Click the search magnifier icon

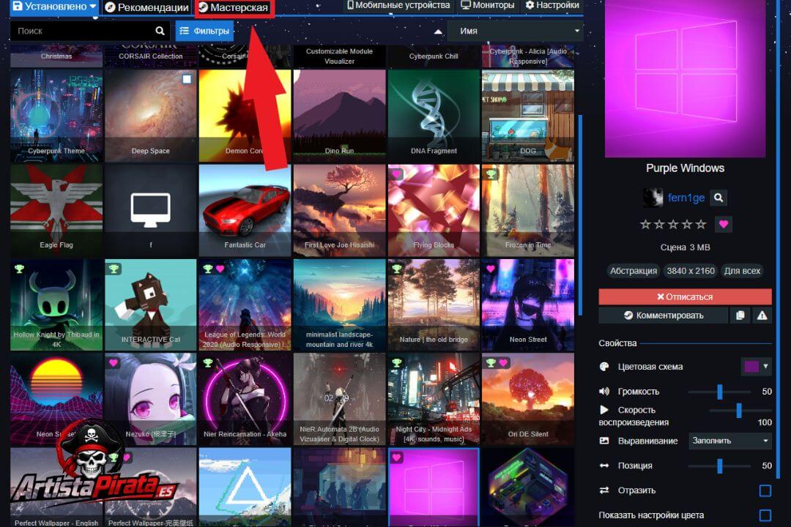(160, 31)
